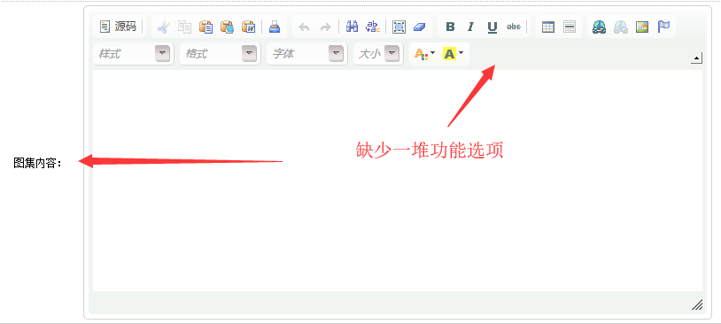Click inside the empty editor text area
This screenshot has width=721, height=324.
tap(398, 181)
